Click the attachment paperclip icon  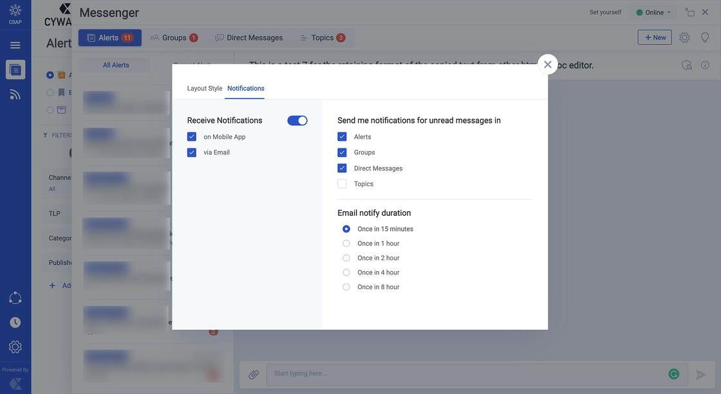click(x=254, y=375)
